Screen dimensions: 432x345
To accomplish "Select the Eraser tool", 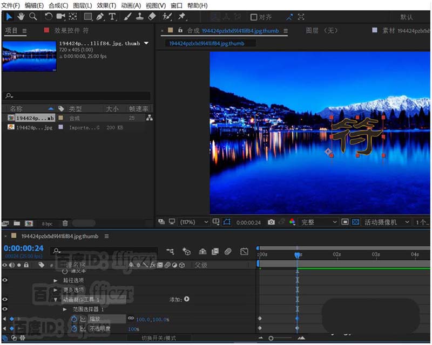I will click(x=152, y=17).
